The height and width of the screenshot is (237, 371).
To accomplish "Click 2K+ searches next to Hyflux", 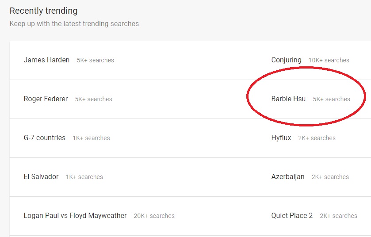I will [x=317, y=138].
